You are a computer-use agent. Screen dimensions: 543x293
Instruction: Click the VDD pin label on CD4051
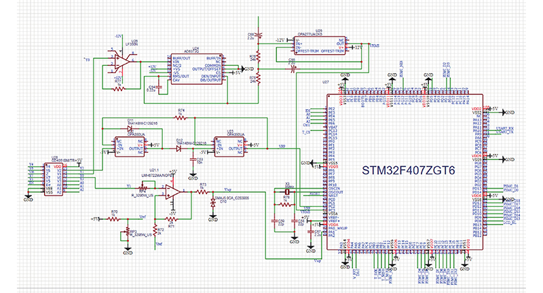pyautogui.click(x=58, y=167)
